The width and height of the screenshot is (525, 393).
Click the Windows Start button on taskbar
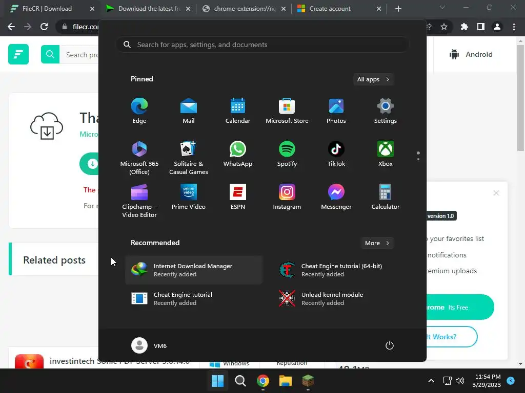pos(217,381)
